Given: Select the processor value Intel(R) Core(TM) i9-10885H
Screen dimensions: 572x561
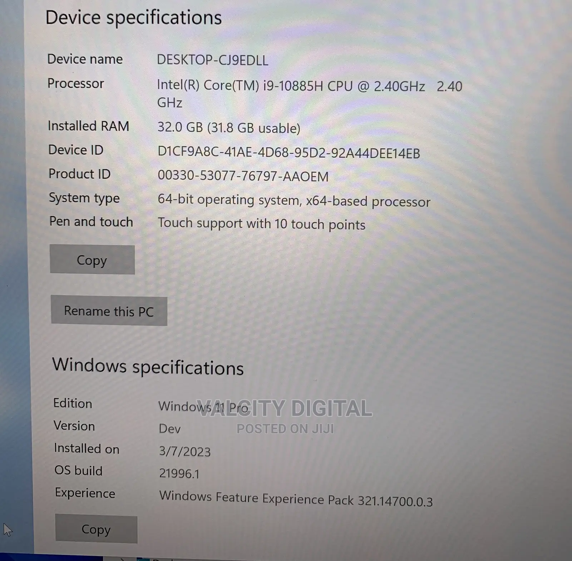Looking at the screenshot, I should [310, 94].
